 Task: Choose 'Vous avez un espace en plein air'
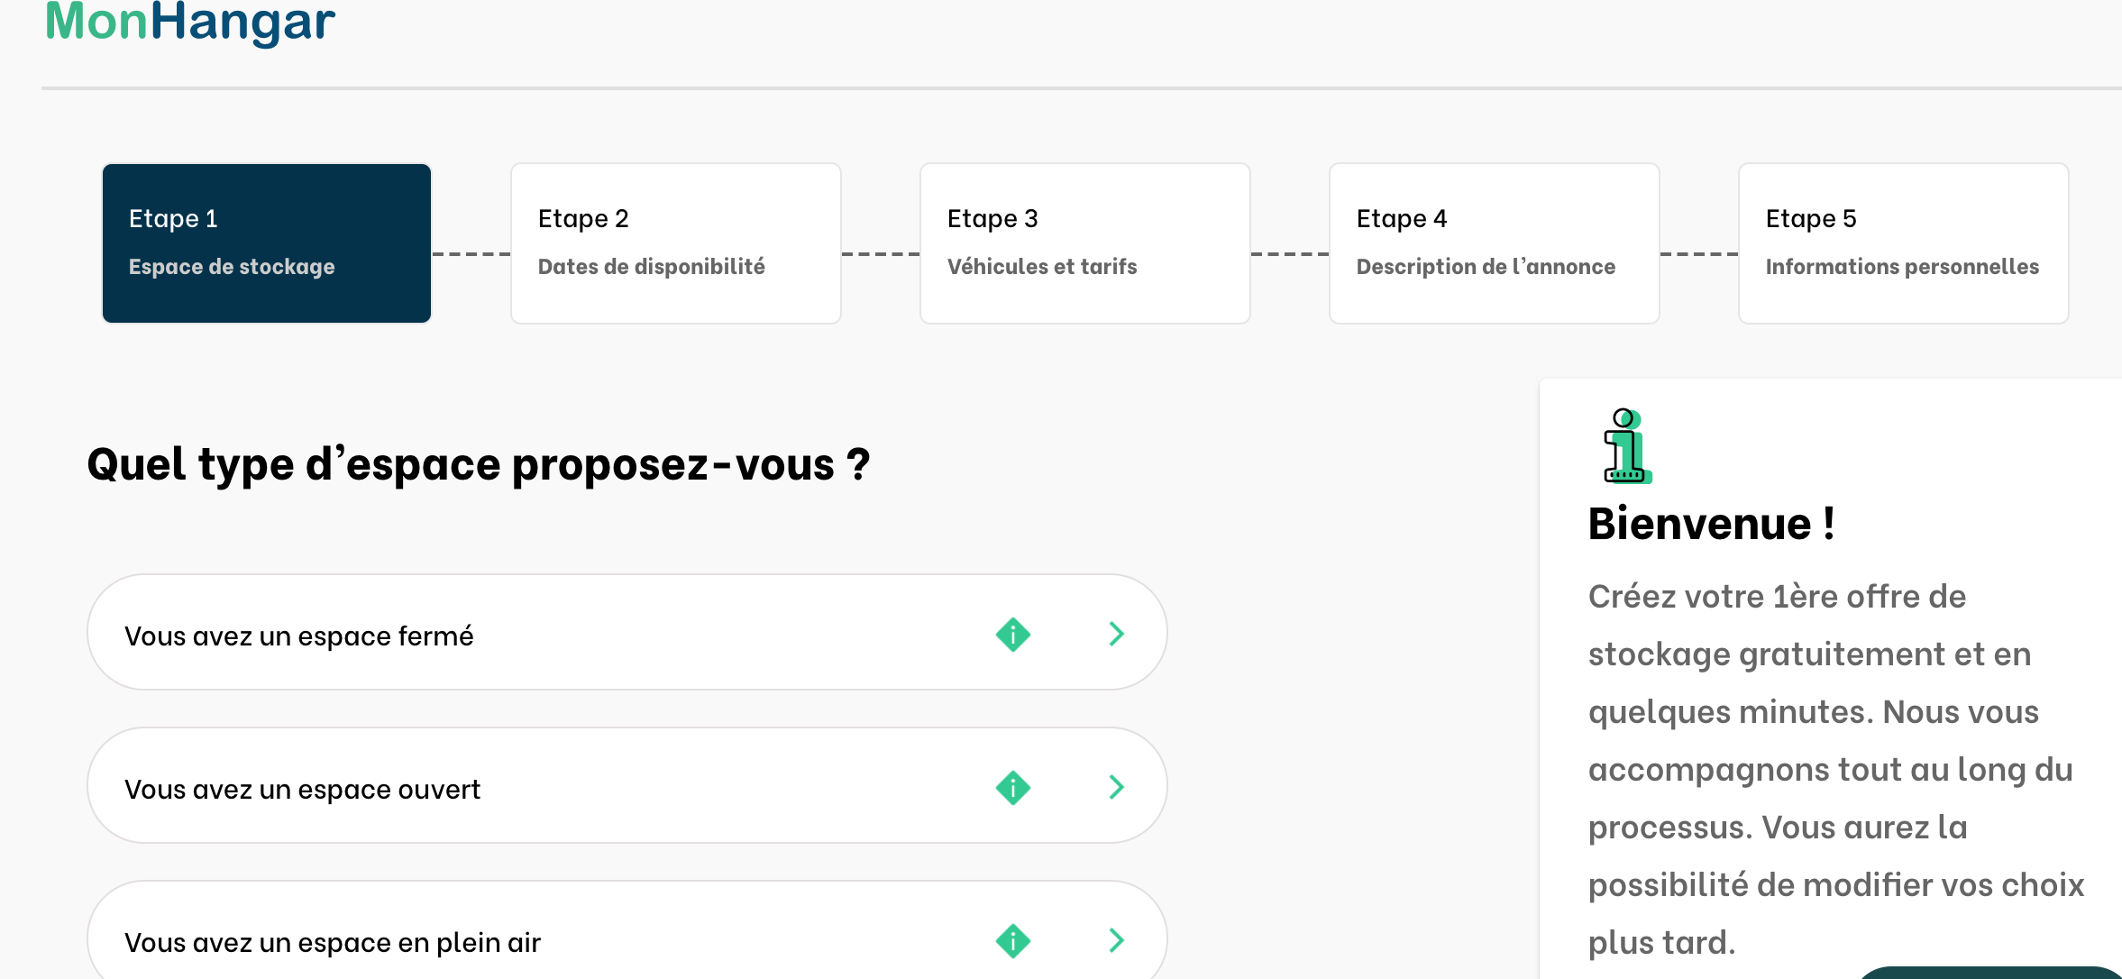[333, 943]
